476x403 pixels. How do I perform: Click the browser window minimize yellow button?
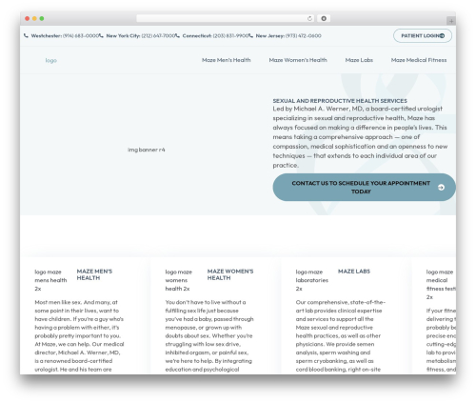[x=34, y=19]
